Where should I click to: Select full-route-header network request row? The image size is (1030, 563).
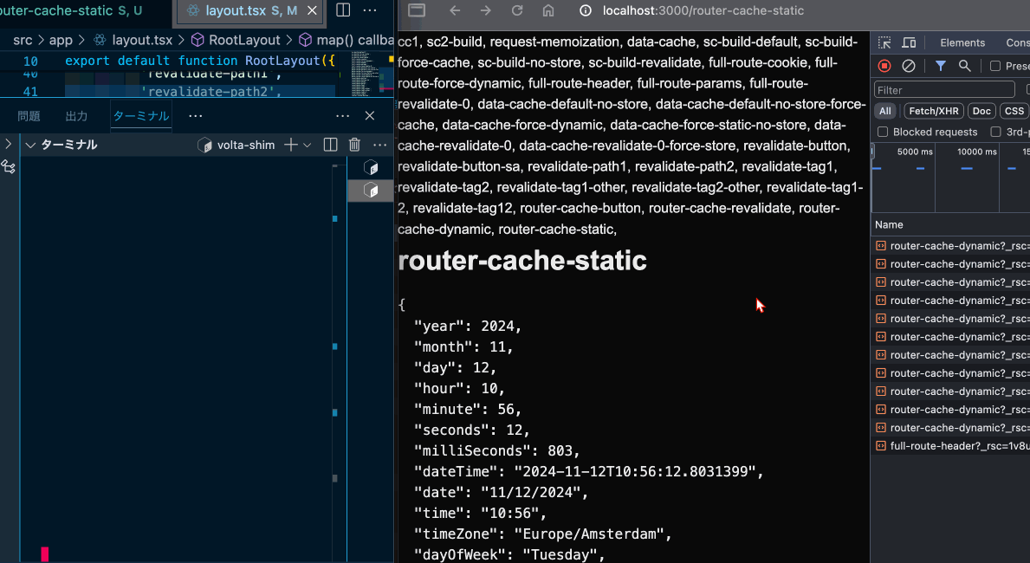951,446
